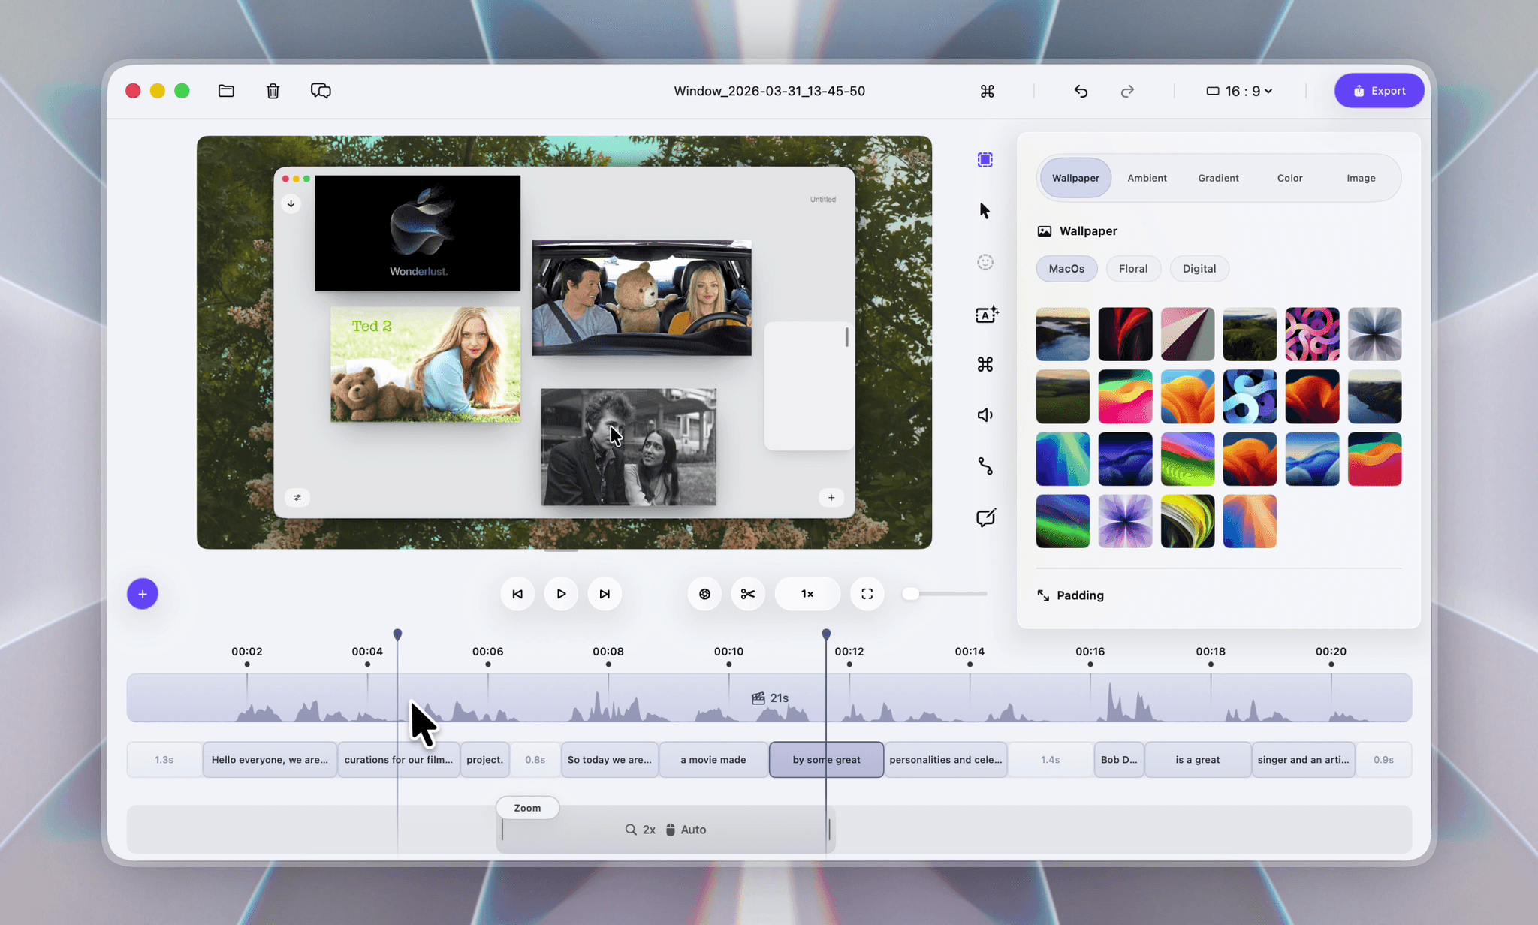Open the project folder icon
Image resolution: width=1538 pixels, height=925 pixels.
coord(226,91)
